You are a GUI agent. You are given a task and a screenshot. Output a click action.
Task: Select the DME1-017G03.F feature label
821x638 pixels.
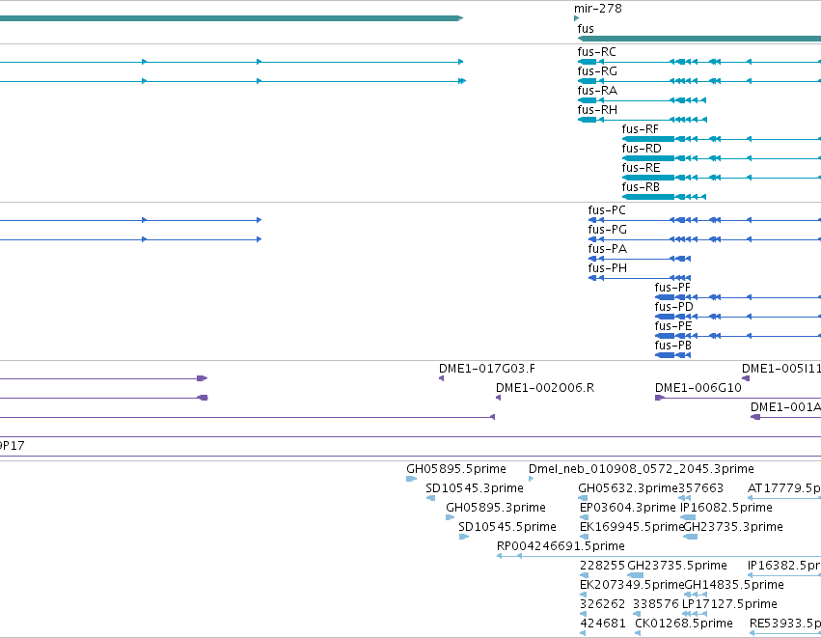point(487,369)
